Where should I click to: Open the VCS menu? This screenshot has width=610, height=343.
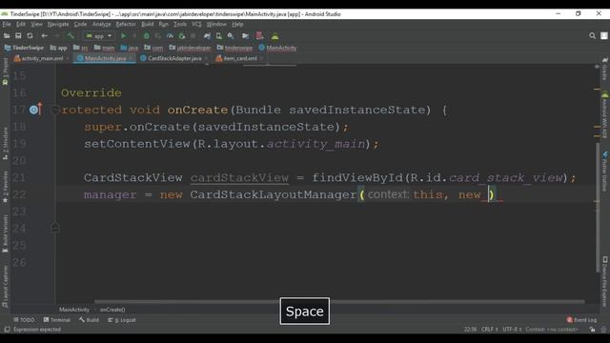click(x=196, y=24)
